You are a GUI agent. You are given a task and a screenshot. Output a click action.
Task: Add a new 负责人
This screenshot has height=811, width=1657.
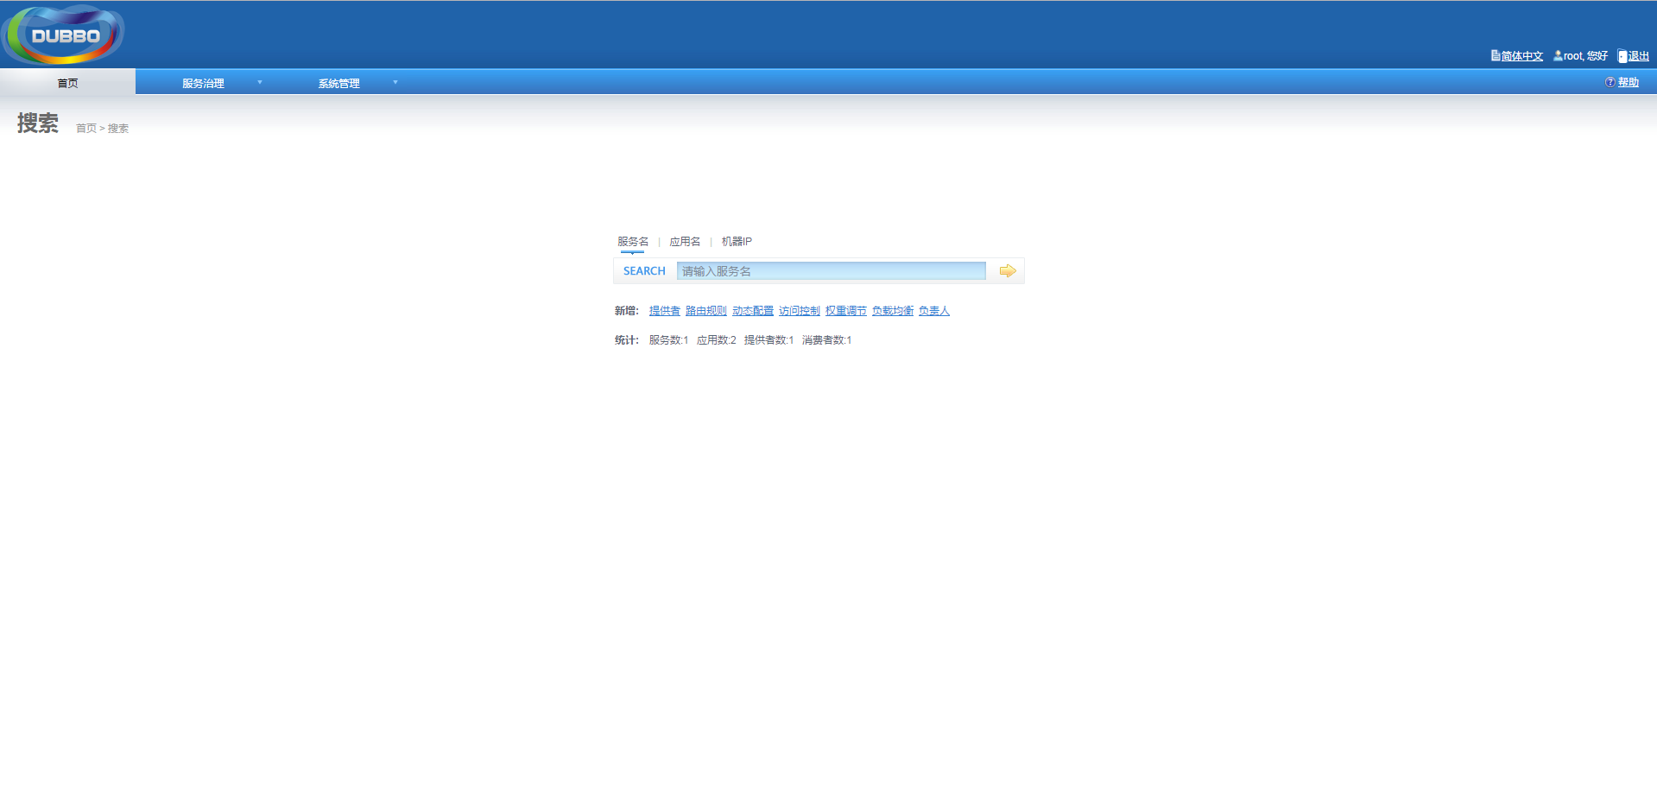934,311
